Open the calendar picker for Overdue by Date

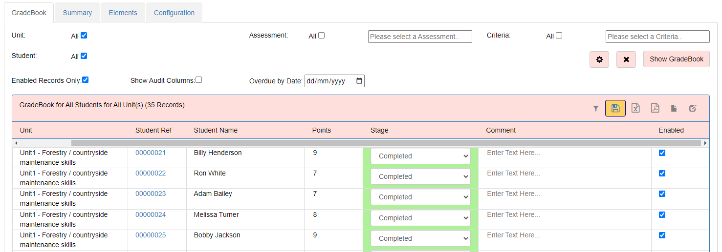point(359,81)
